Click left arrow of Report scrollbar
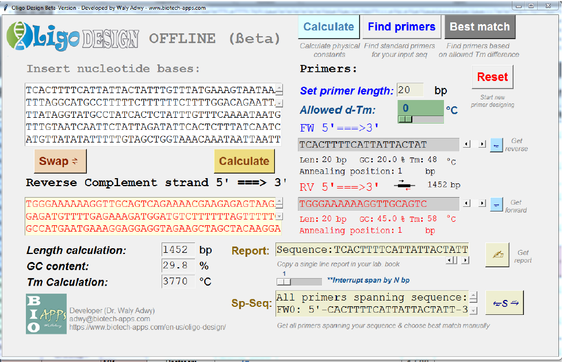Screen dimensions: 563x362 pos(450,260)
